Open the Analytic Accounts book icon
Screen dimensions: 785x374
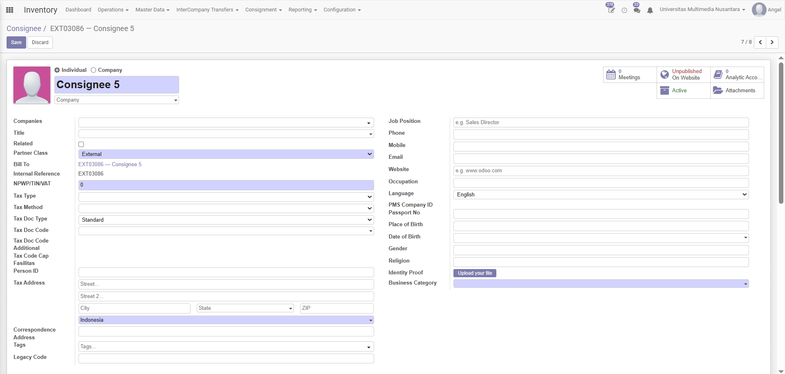point(718,74)
